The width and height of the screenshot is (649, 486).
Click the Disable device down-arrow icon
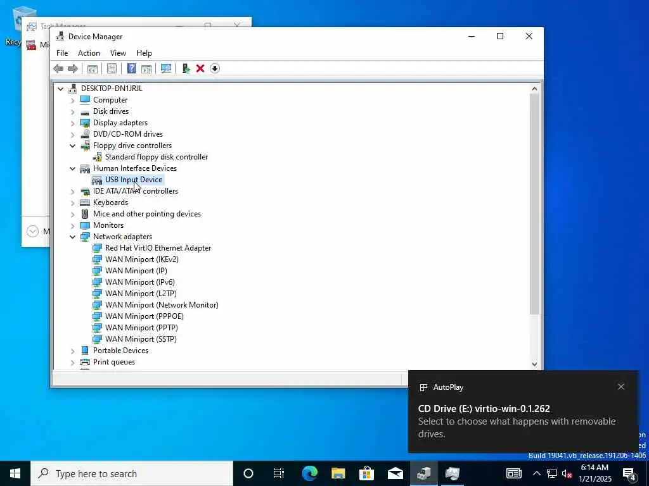pyautogui.click(x=215, y=68)
